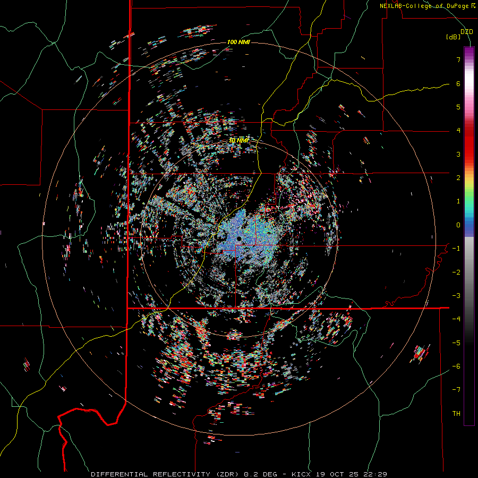478x478 pixels.
Task: Click the DIFFERENTIAL REFLECTIVITY (ZDR) caption
Action: [165, 474]
